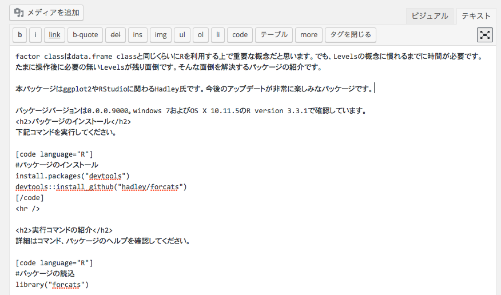Click the first [/code] closing tag line
The width and height of the screenshot is (501, 295).
click(x=30, y=198)
